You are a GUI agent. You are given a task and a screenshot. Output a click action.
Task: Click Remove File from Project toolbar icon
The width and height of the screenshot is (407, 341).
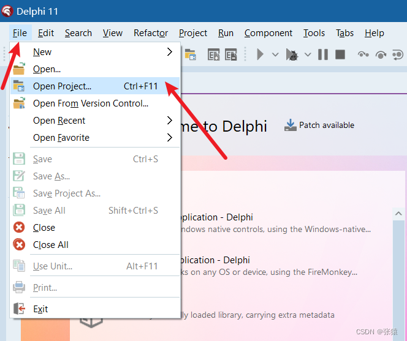[230, 54]
